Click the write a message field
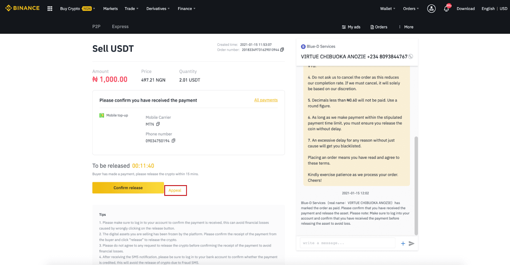Image resolution: width=510 pixels, height=265 pixels. (x=347, y=243)
